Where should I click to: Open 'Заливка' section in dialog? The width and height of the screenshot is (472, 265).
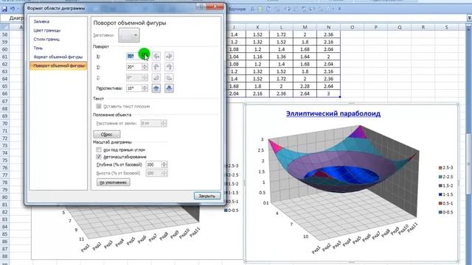coord(41,21)
